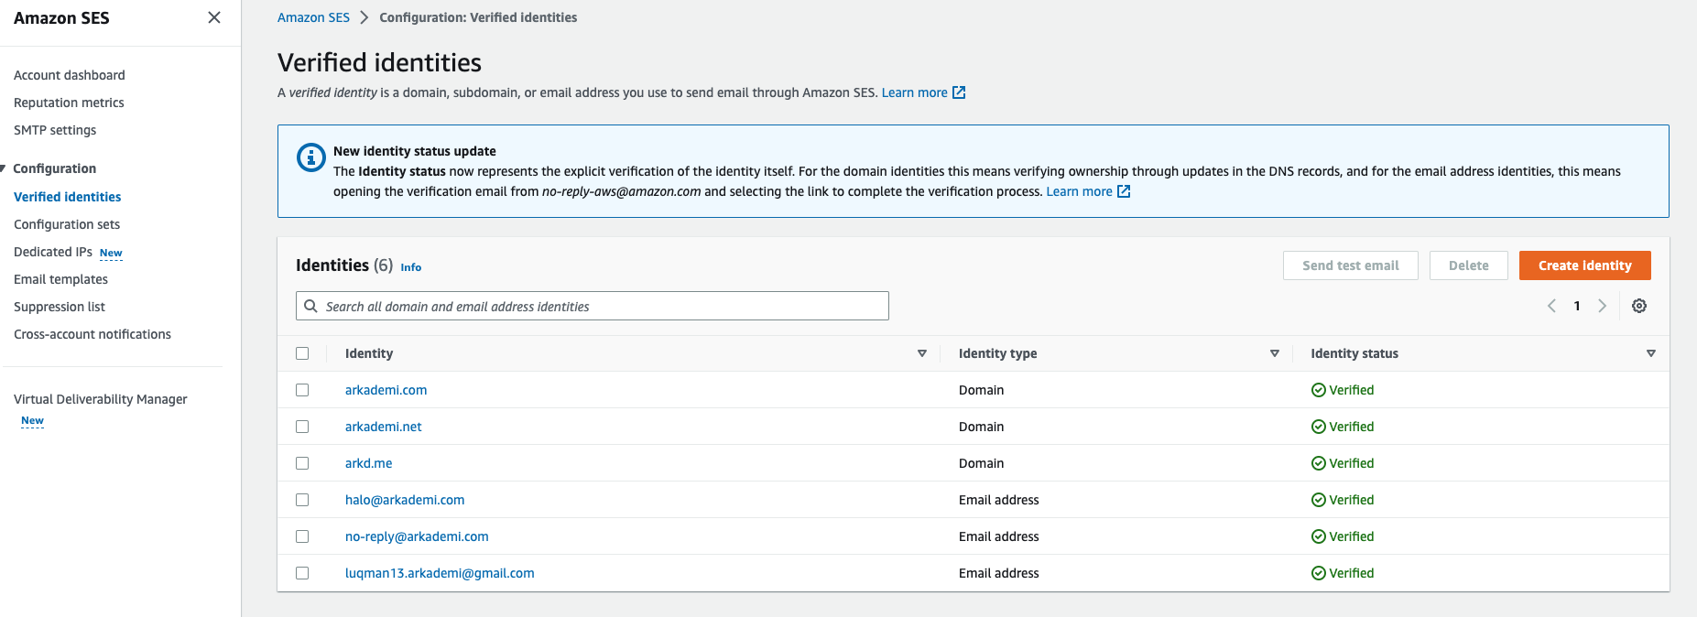Go to next page of identities
The image size is (1697, 617).
1602,306
